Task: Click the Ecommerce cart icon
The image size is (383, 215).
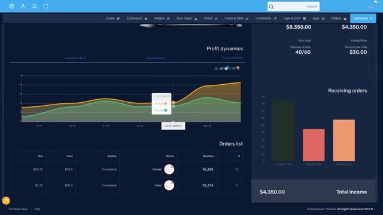Action: [x=146, y=19]
